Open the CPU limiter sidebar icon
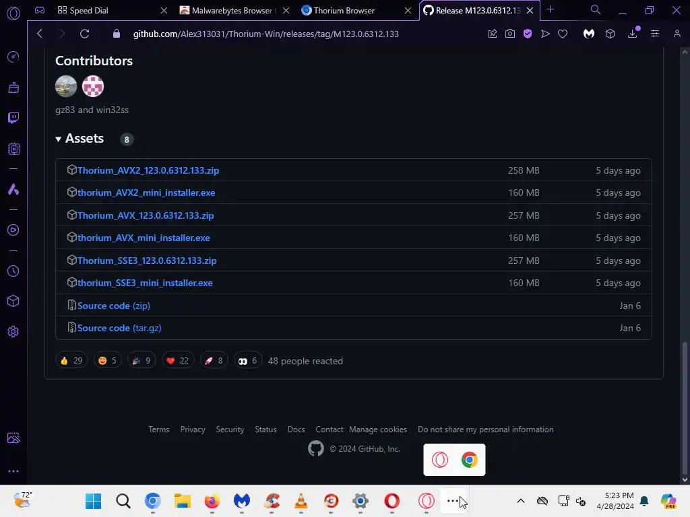Screen dimensions: 690x517 pos(13,149)
